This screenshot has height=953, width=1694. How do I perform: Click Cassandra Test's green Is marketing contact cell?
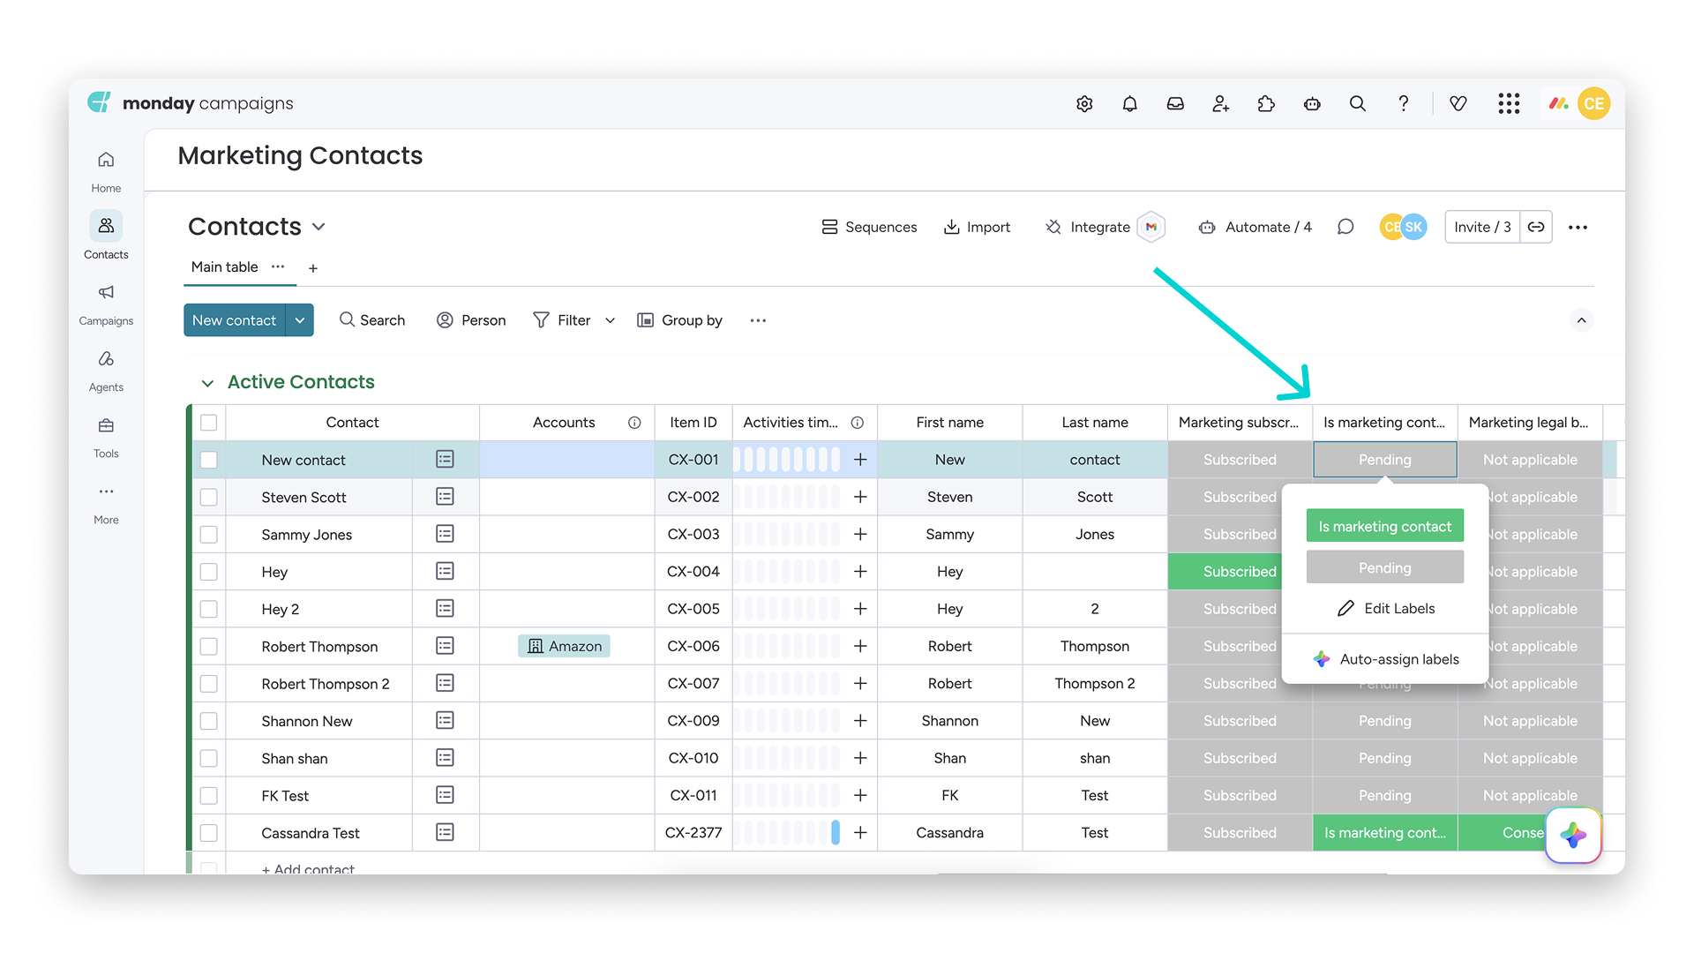point(1384,832)
